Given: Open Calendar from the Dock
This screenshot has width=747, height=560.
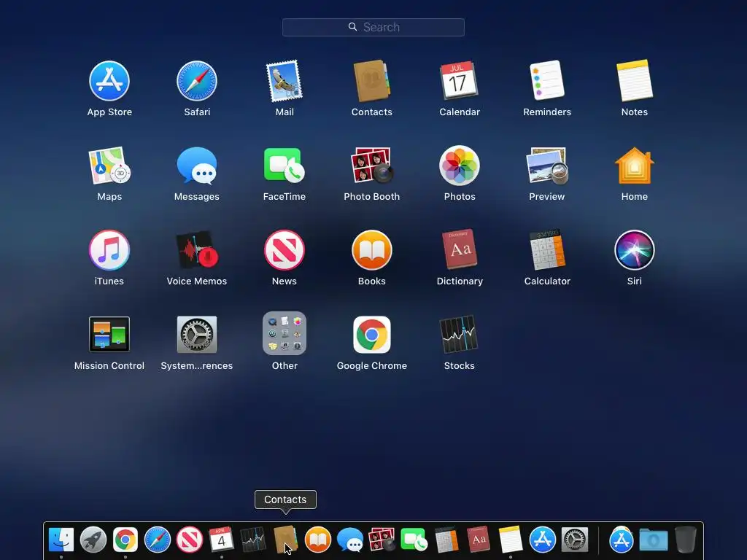Looking at the screenshot, I should [222, 540].
